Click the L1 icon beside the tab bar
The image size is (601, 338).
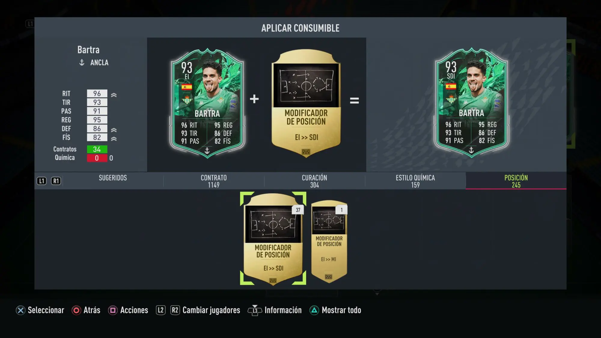tap(41, 181)
